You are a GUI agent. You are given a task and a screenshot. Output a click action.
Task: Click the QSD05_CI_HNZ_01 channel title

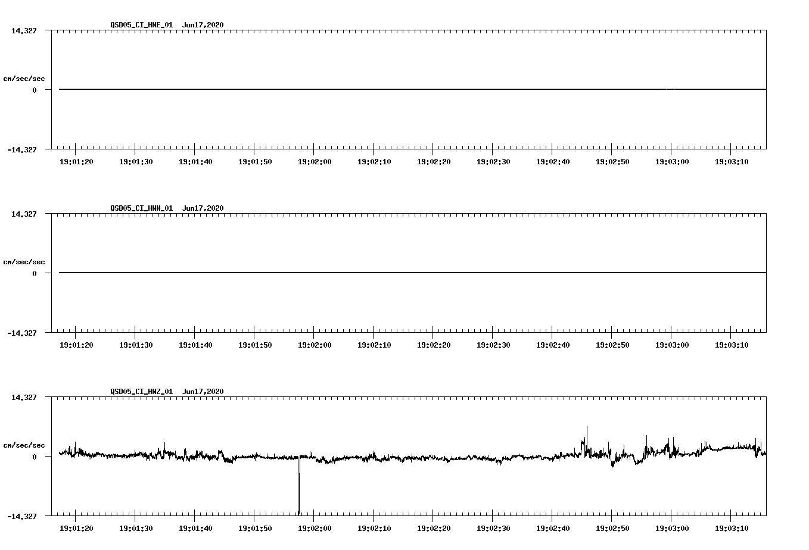pyautogui.click(x=142, y=392)
